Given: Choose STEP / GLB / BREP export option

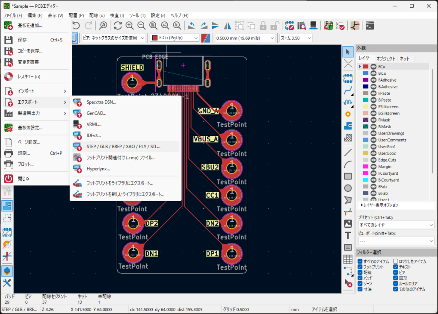Looking at the screenshot, I should 123,147.
